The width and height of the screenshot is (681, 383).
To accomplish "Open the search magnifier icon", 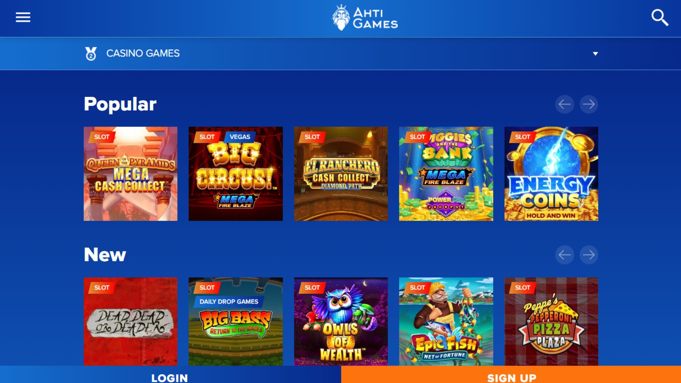I will pos(660,17).
